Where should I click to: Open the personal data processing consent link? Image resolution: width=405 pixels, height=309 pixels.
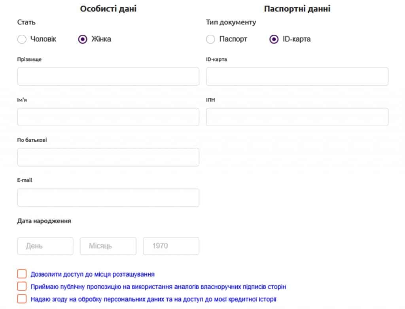point(153,299)
